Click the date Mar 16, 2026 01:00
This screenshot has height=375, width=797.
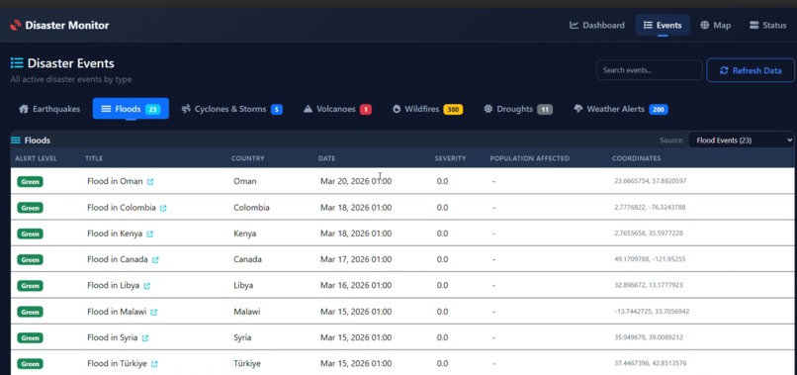tap(356, 285)
